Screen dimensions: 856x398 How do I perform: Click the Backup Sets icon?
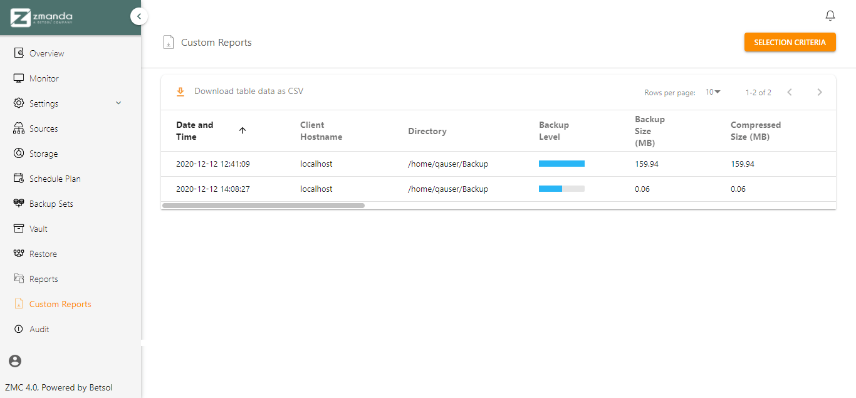point(19,204)
